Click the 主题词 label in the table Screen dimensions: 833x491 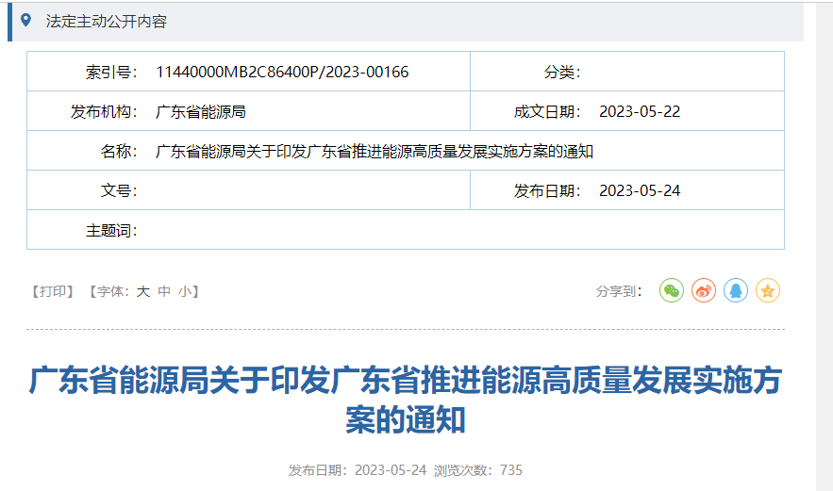pos(111,230)
